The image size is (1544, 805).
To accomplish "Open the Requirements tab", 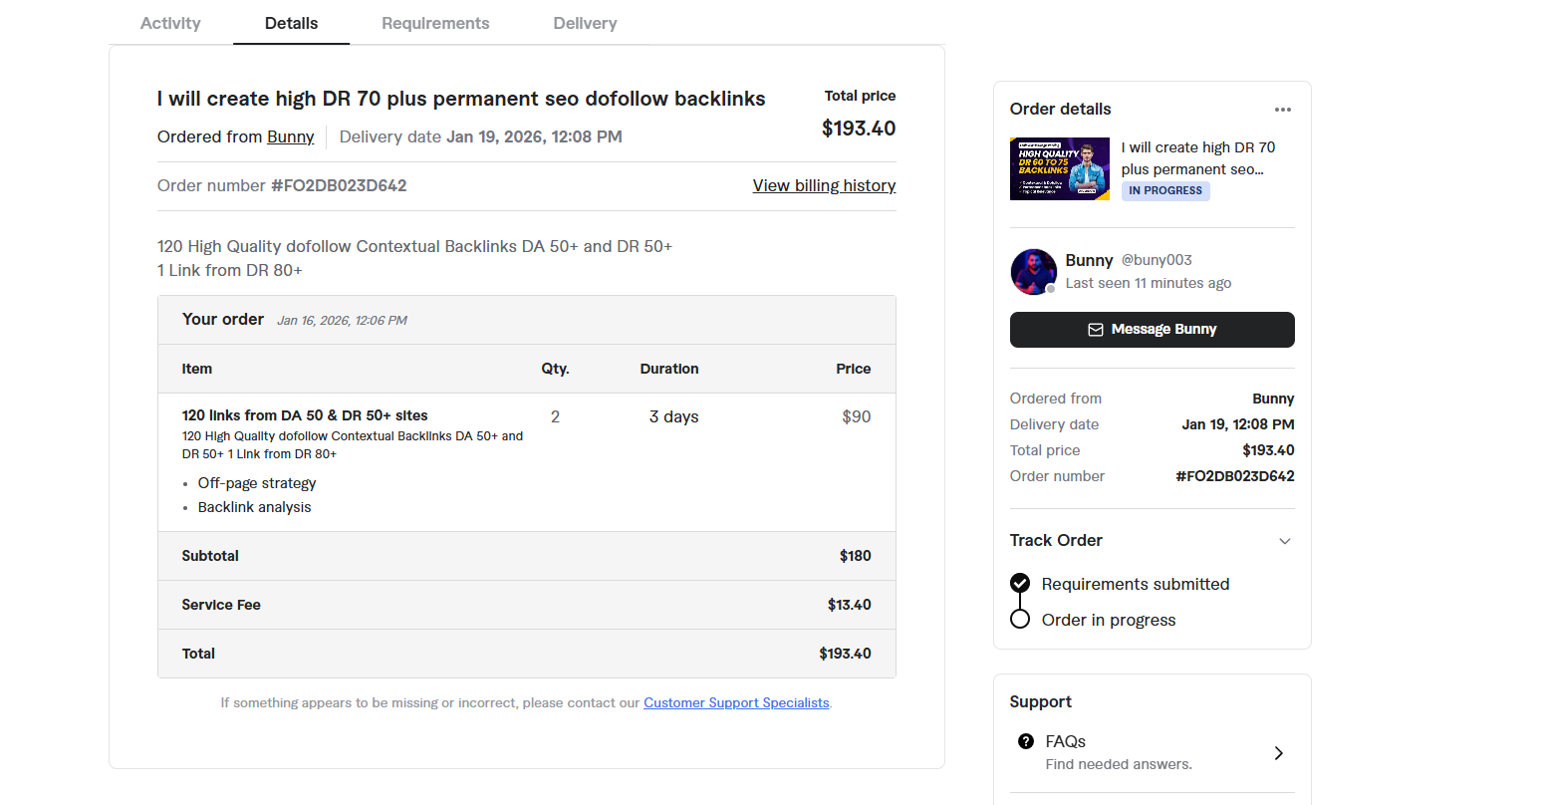I will tap(435, 23).
